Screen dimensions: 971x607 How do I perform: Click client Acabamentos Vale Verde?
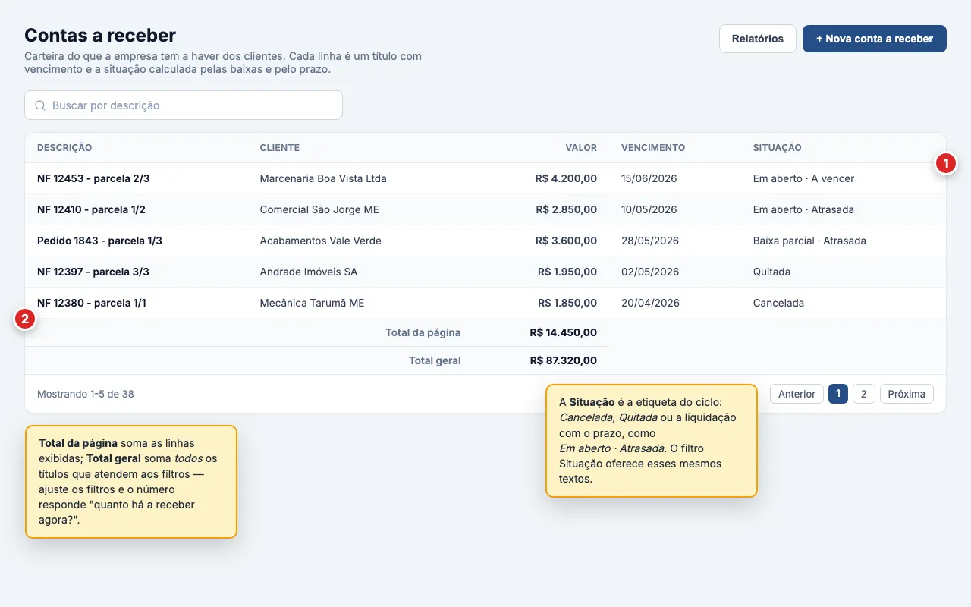click(320, 241)
